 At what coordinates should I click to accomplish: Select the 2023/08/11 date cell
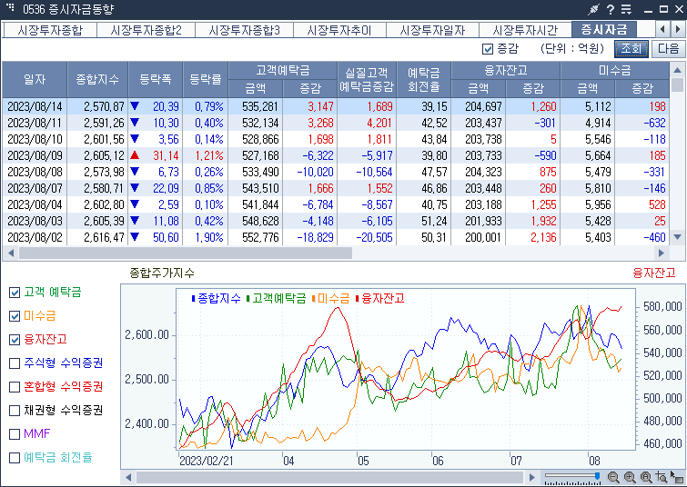(x=35, y=123)
